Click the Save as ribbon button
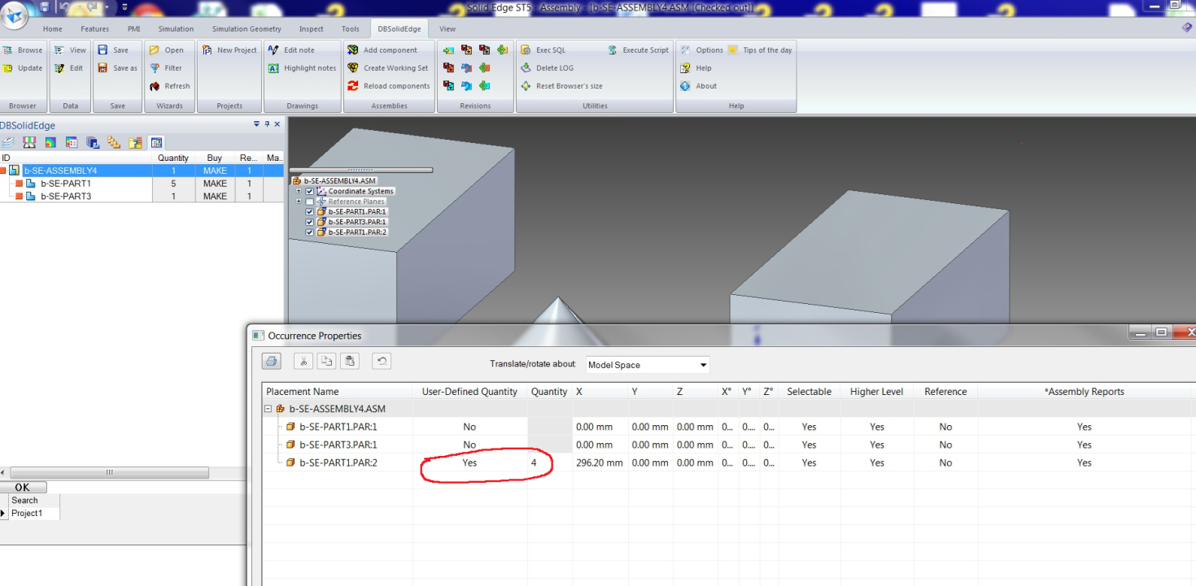 pyautogui.click(x=117, y=68)
